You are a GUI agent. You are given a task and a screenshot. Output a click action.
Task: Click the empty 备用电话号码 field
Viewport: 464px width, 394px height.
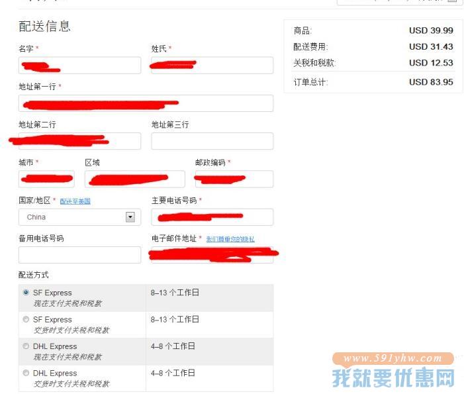click(x=79, y=255)
